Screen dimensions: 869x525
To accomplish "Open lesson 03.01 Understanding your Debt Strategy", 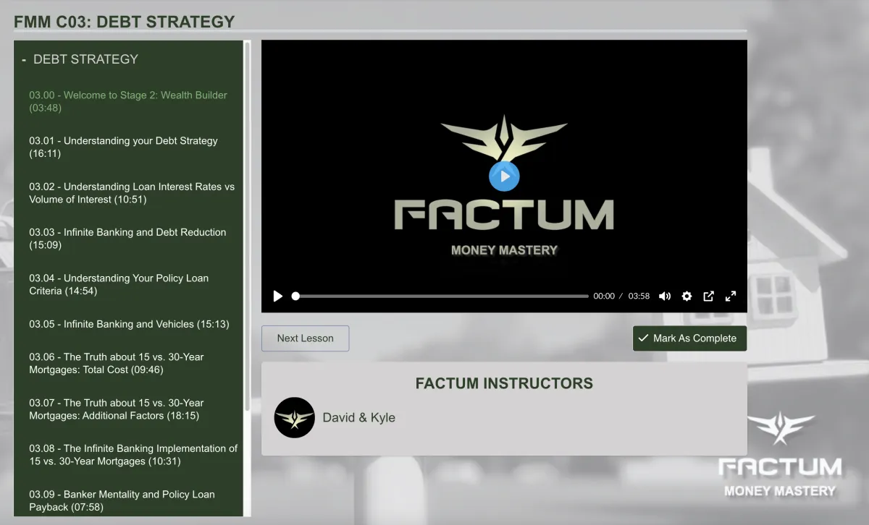I will pos(123,148).
